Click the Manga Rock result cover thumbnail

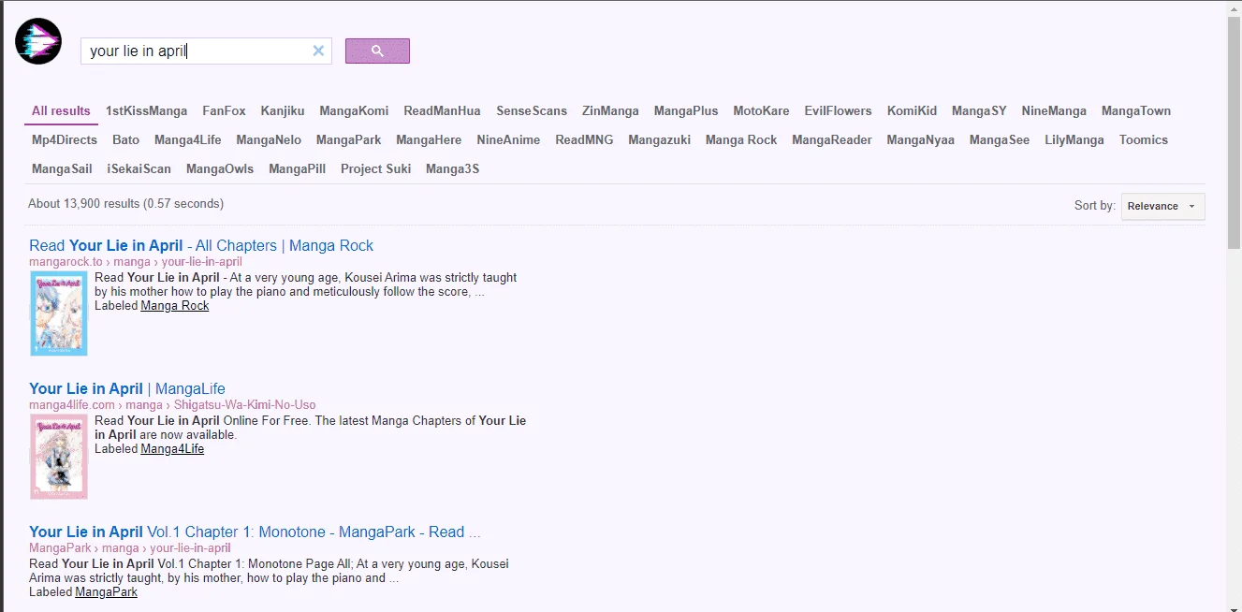pyautogui.click(x=59, y=313)
